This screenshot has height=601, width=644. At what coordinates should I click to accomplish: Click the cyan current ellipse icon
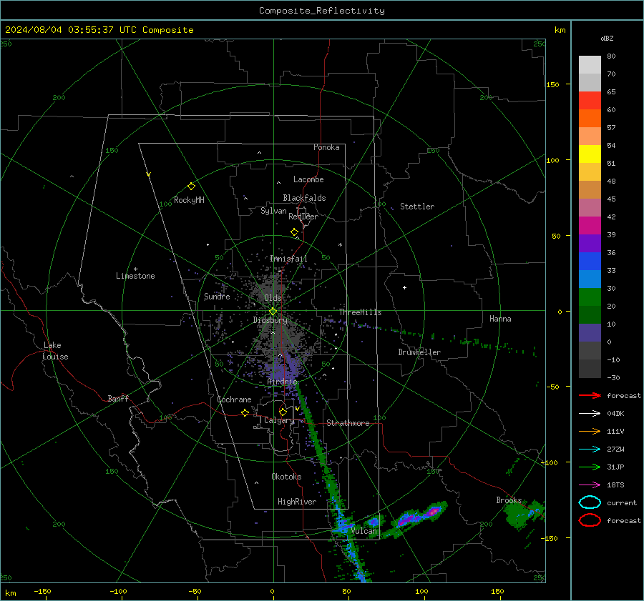[x=590, y=502]
